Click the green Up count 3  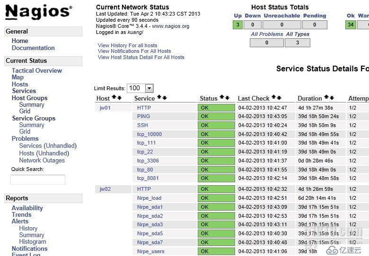tap(237, 25)
